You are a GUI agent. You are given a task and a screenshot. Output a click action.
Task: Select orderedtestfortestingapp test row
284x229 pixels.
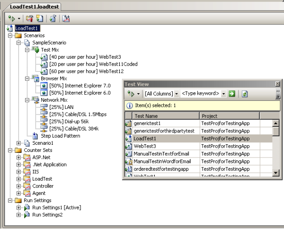pos(198,169)
